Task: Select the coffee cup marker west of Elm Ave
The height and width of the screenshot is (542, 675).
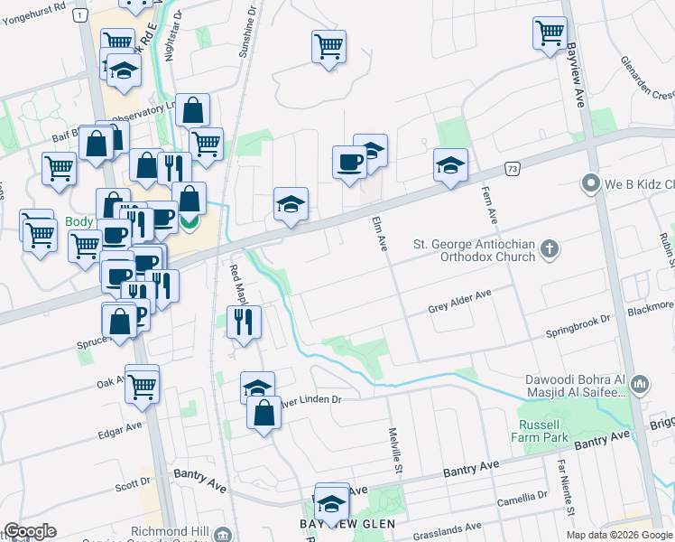Action: point(349,163)
